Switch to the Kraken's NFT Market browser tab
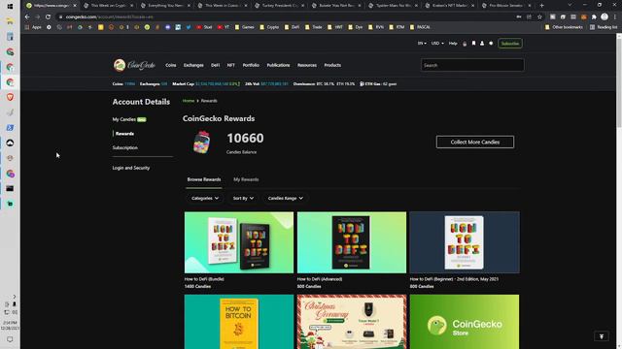Image resolution: width=622 pixels, height=349 pixels. pos(449,6)
